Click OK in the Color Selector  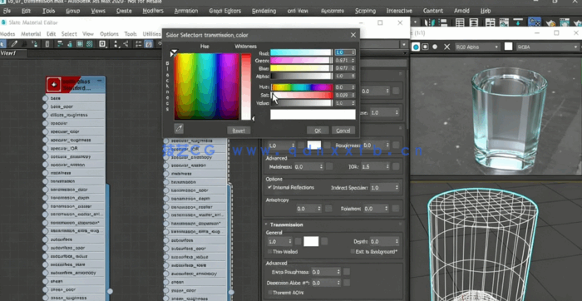318,131
